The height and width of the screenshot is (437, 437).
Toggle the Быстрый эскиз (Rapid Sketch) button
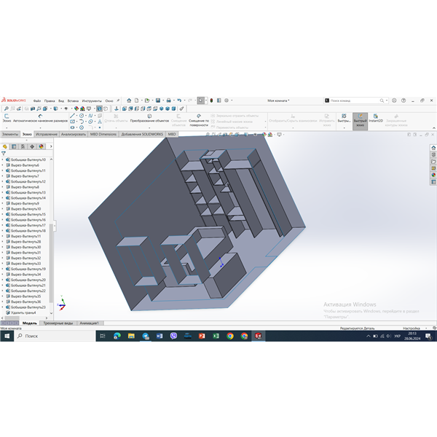pyautogui.click(x=360, y=121)
